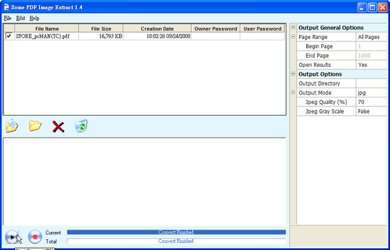Image resolution: width=390 pixels, height=250 pixels.
Task: Click the Jpeg Quality value 70
Action: click(371, 102)
